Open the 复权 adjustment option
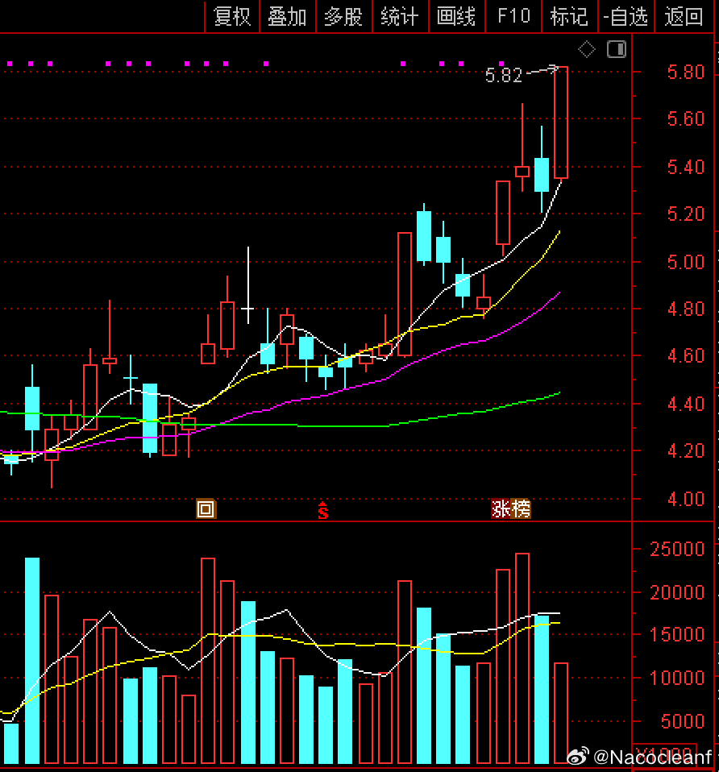The image size is (719, 772). coord(232,16)
